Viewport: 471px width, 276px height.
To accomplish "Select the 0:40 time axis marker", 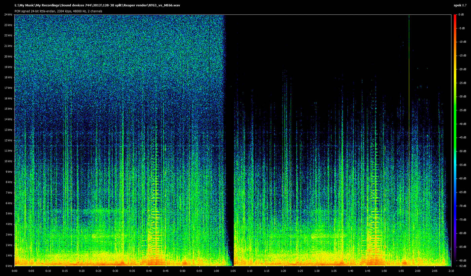I will [x=149, y=271].
